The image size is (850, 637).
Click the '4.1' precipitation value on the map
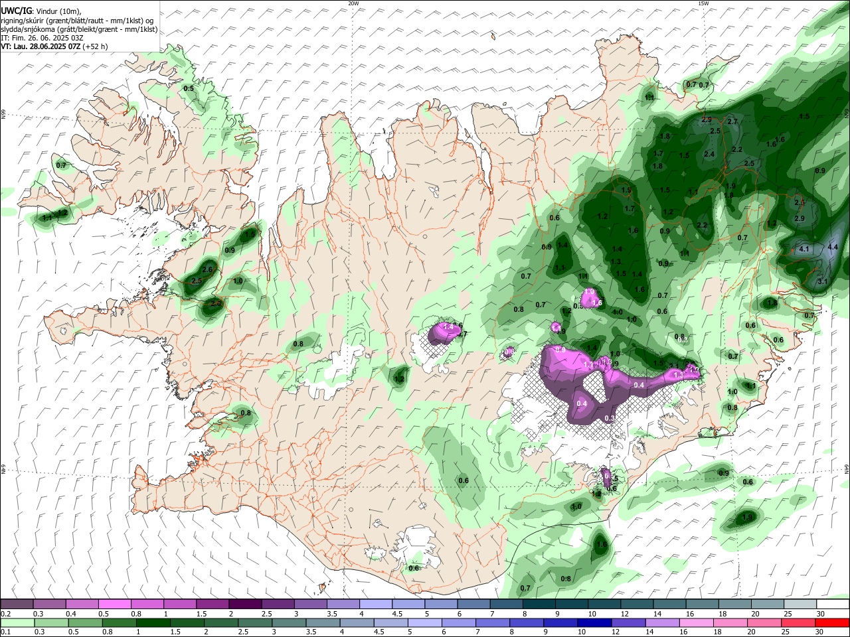(804, 249)
